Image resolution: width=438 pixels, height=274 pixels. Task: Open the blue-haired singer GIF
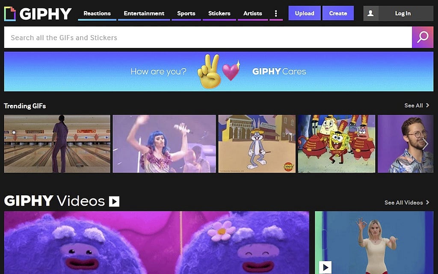pyautogui.click(x=164, y=144)
